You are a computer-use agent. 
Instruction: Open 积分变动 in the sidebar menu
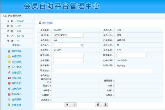16,67
